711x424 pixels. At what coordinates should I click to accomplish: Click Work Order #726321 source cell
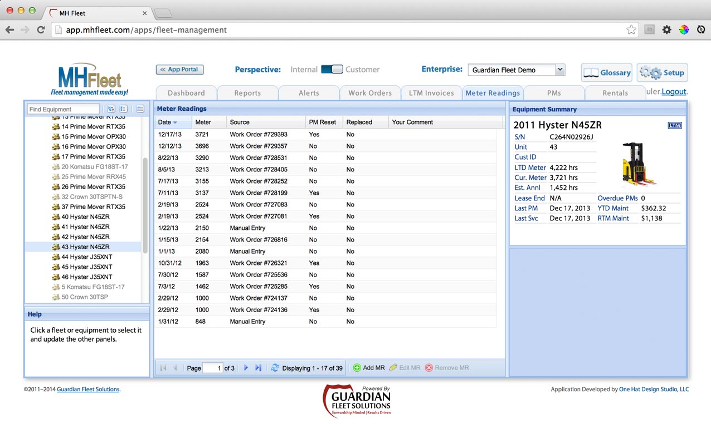tap(266, 263)
